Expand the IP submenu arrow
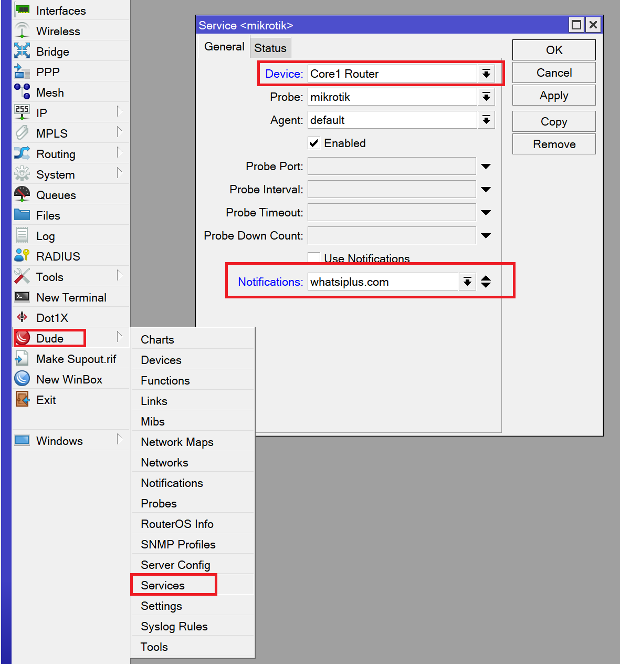620x664 pixels. point(119,111)
